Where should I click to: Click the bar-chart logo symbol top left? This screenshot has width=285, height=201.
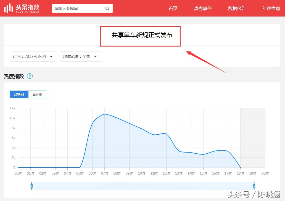click(8, 8)
